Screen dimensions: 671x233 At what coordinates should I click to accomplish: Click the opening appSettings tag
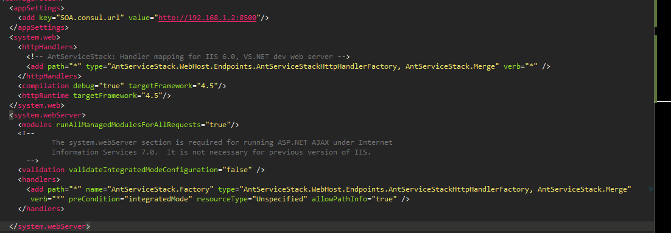click(37, 8)
